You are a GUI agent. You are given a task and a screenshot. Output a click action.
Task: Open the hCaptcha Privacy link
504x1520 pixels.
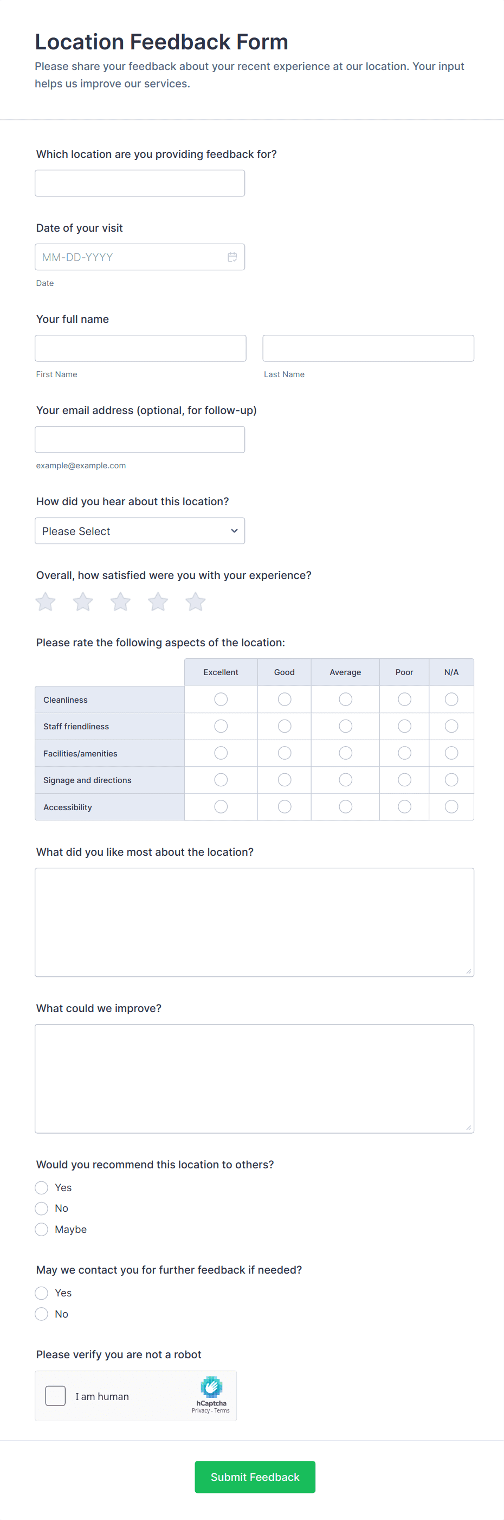click(x=201, y=1411)
